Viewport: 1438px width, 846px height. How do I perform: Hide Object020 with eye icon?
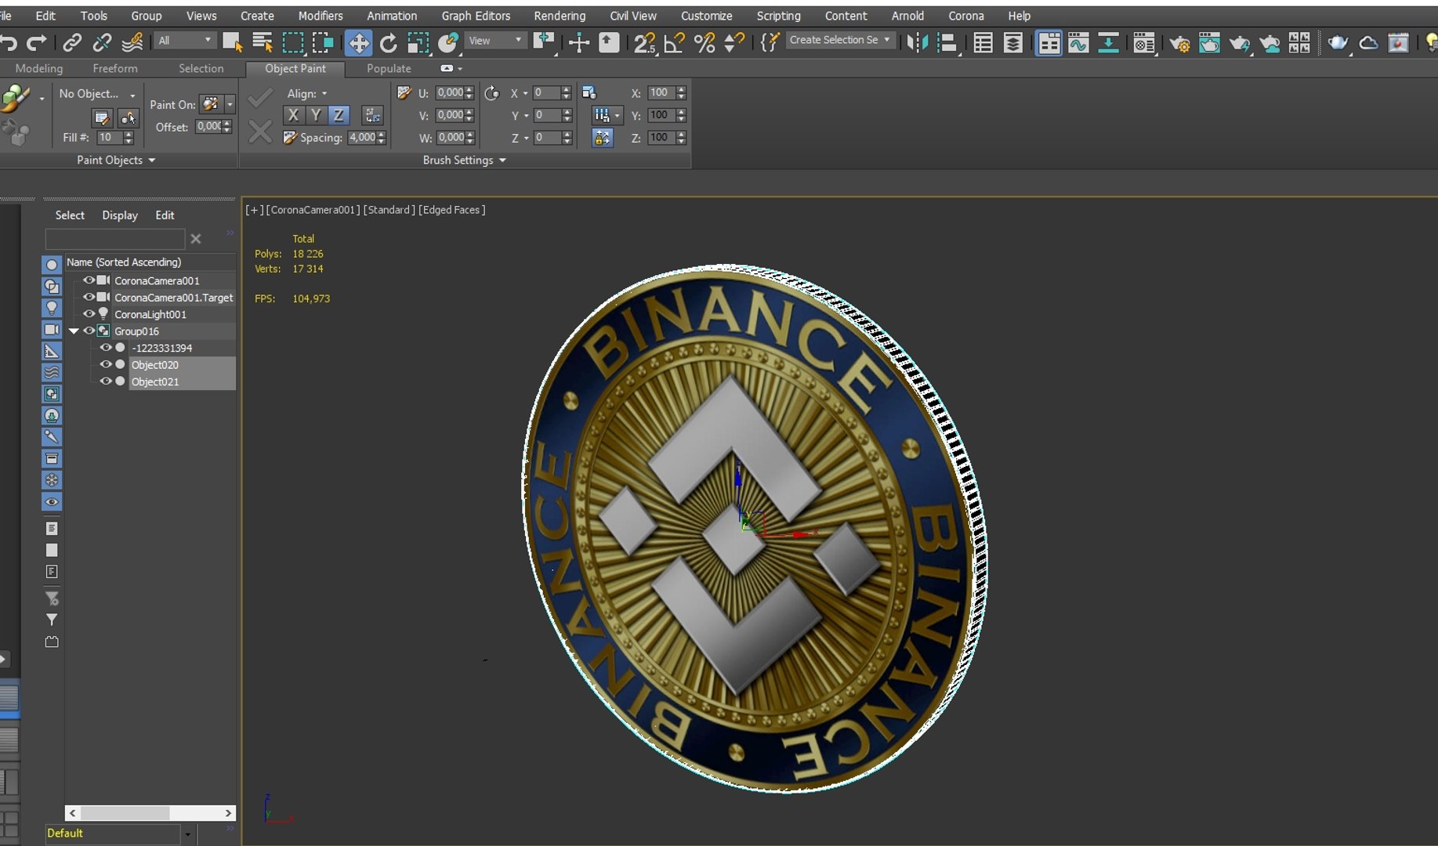pyautogui.click(x=105, y=364)
